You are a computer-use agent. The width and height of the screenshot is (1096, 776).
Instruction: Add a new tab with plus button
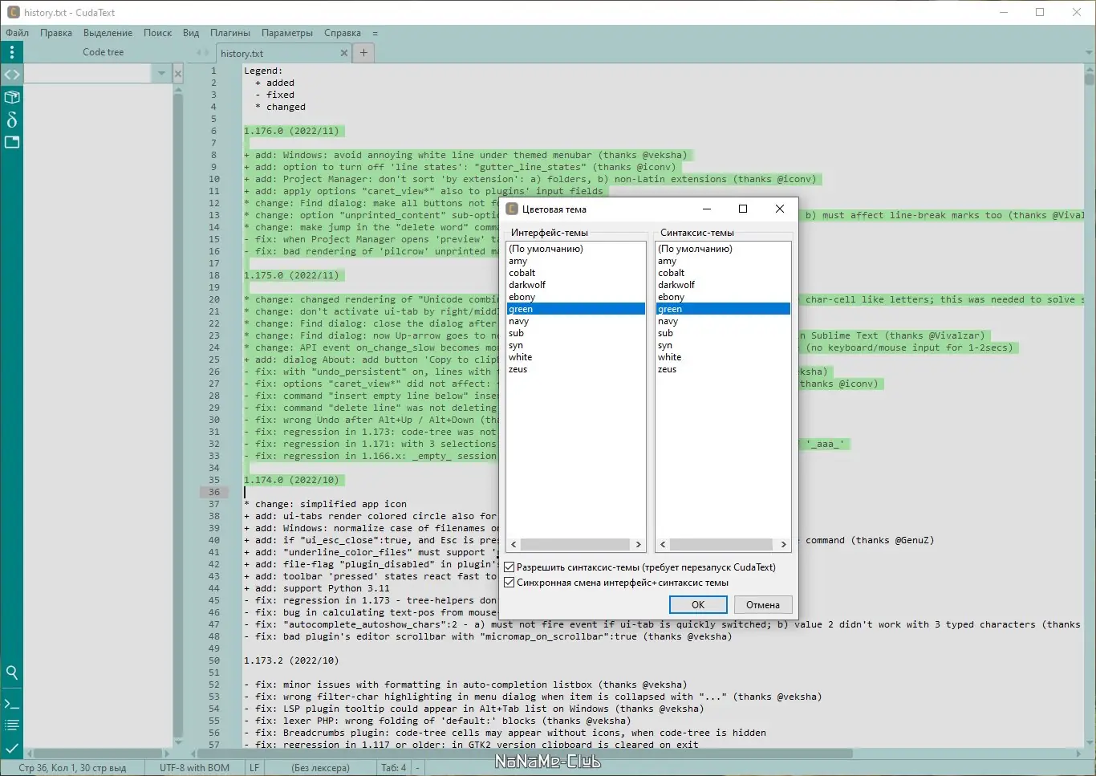[x=363, y=53]
